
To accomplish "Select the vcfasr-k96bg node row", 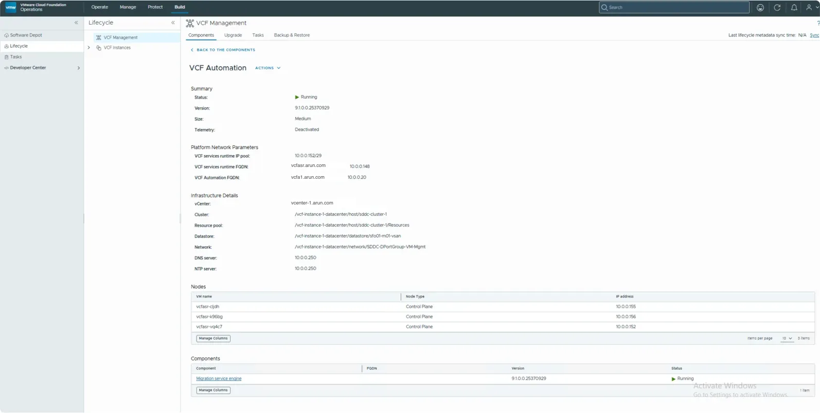I will [x=503, y=317].
